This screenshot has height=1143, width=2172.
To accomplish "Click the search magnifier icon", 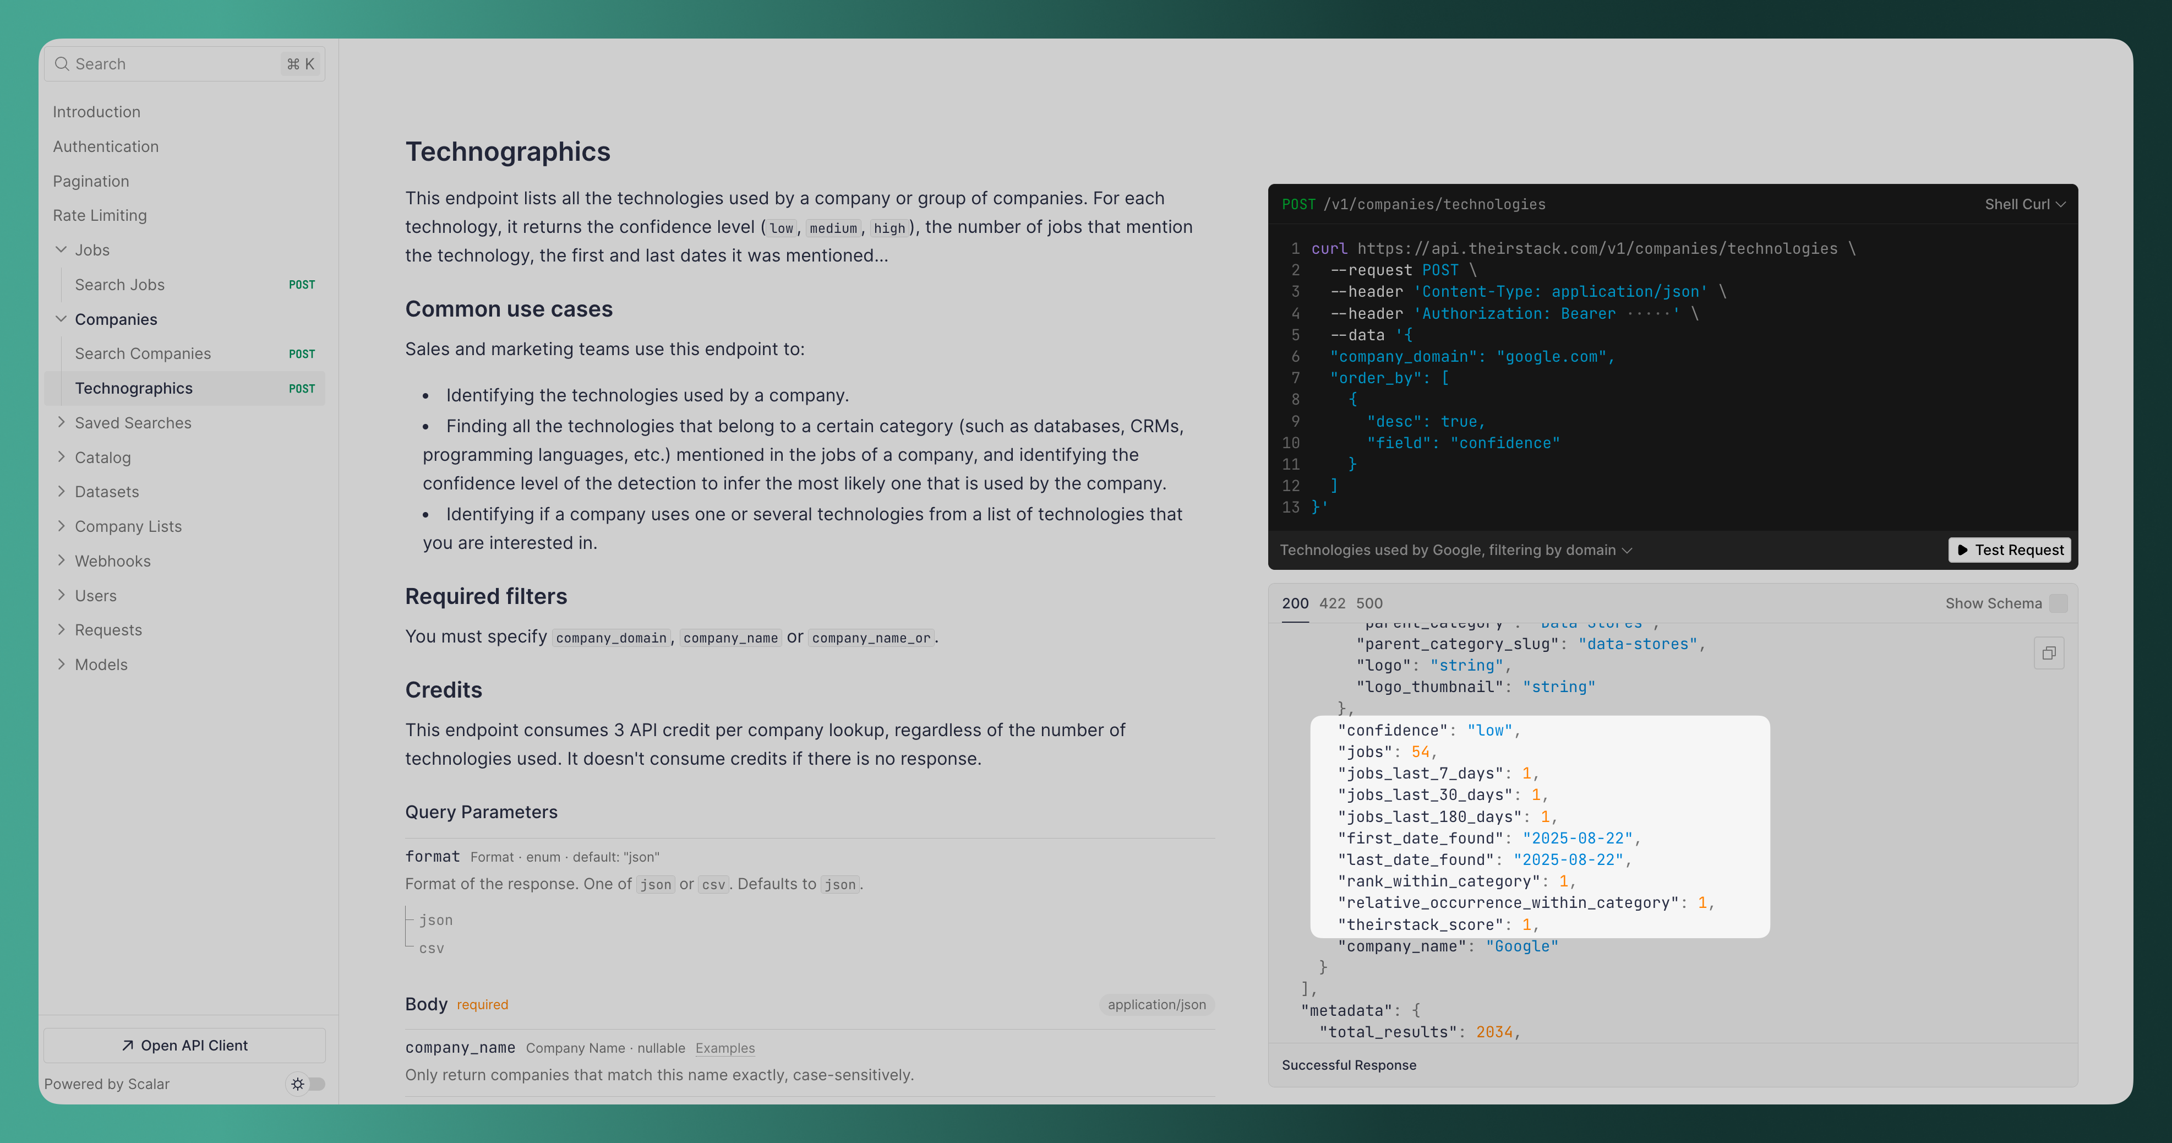I will pos(62,63).
